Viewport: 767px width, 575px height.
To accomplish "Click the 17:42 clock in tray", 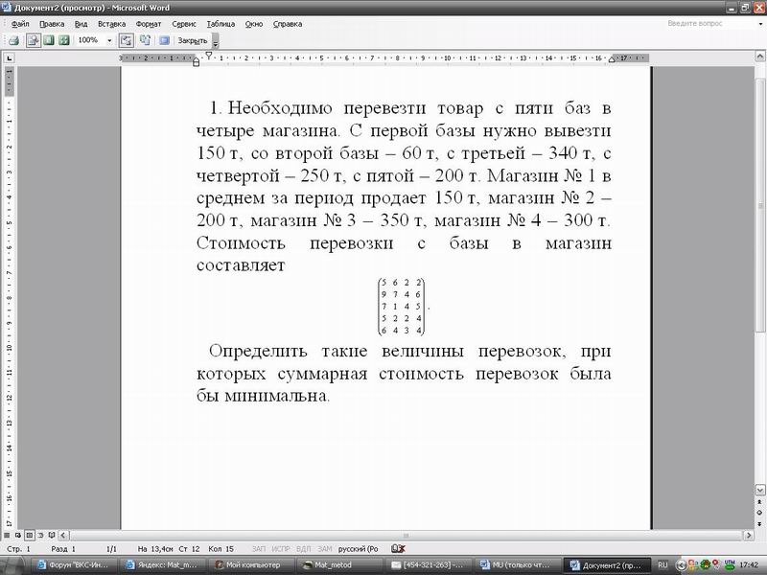I will click(749, 565).
